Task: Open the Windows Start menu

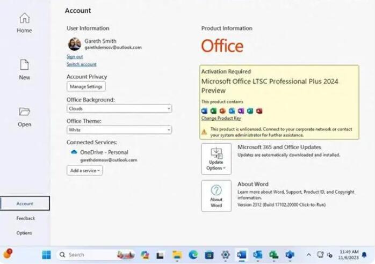Action: (x=46, y=255)
